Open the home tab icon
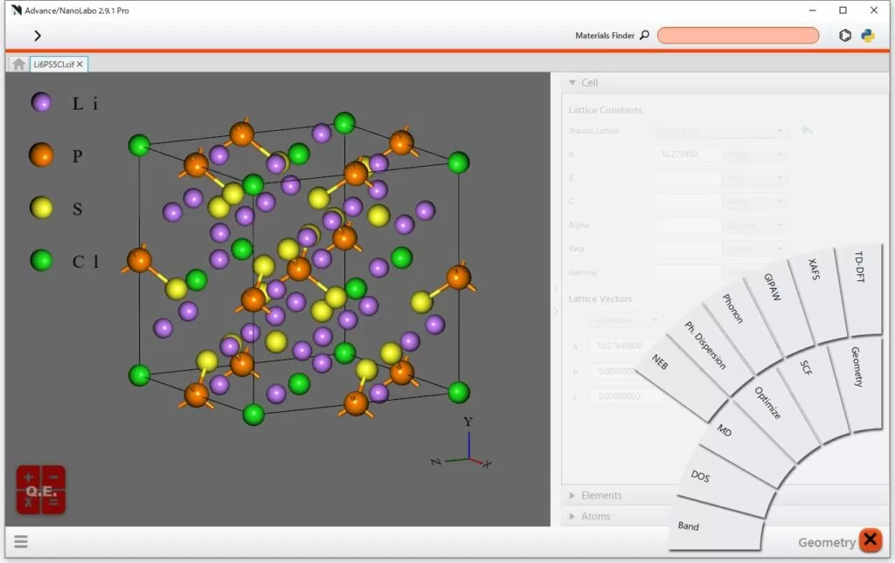This screenshot has height=563, width=895. (18, 64)
